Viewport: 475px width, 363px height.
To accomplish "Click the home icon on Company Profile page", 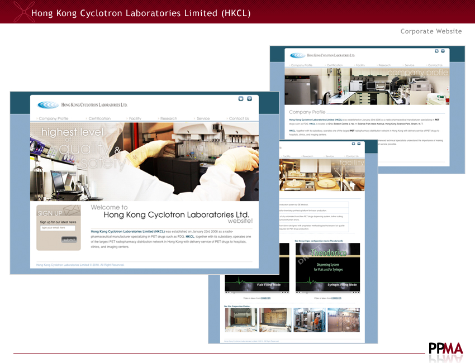I will 436,51.
